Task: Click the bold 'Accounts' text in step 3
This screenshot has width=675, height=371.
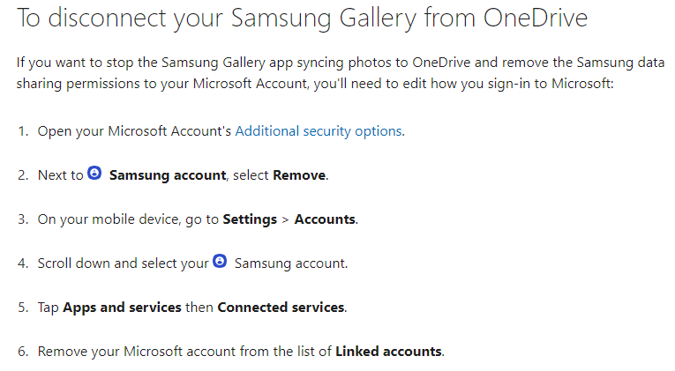Action: pyautogui.click(x=325, y=219)
